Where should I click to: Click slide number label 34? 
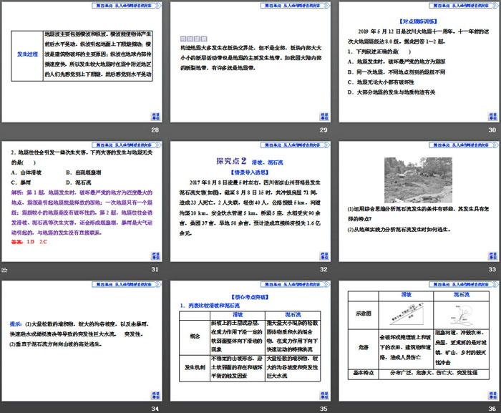coord(155,409)
